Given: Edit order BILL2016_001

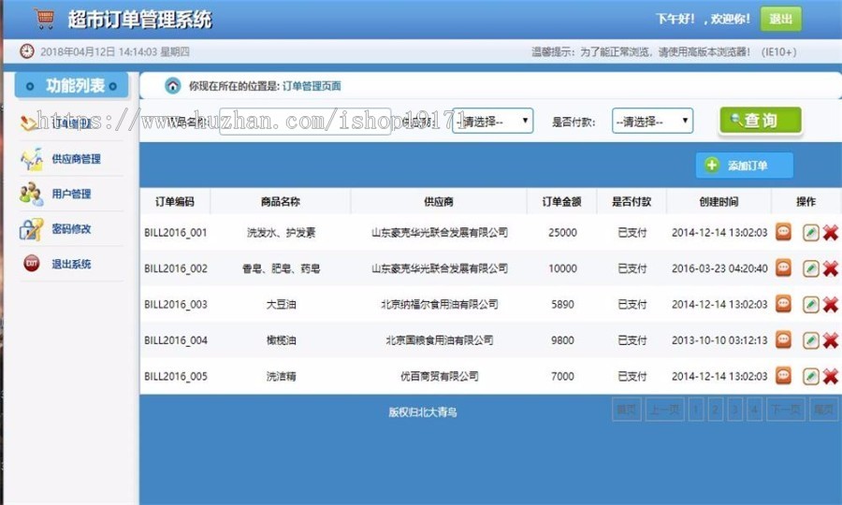Looking at the screenshot, I should pos(811,232).
